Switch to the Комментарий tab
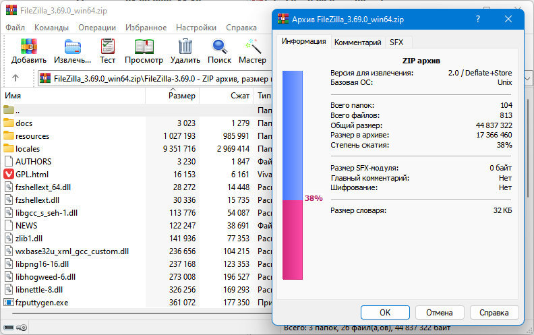The image size is (534, 335). pos(357,42)
